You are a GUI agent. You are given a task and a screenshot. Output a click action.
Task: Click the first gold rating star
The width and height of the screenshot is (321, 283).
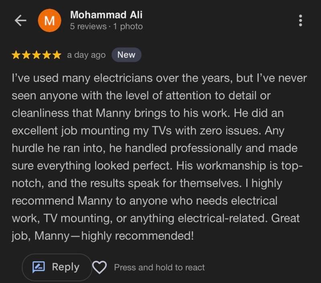[16, 55]
